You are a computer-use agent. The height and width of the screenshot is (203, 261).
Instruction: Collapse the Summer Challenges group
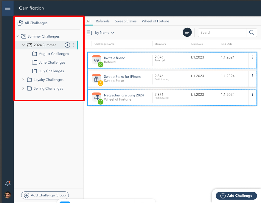coord(17,36)
